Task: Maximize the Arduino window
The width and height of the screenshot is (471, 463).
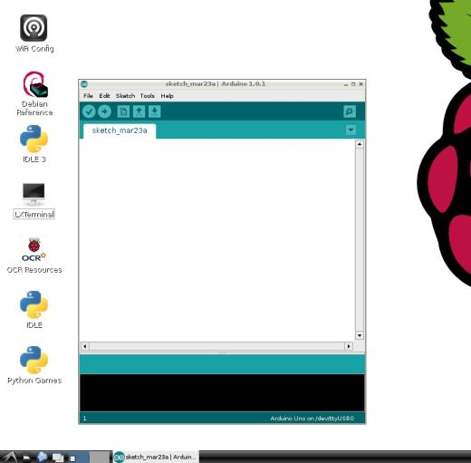Action: pos(353,84)
